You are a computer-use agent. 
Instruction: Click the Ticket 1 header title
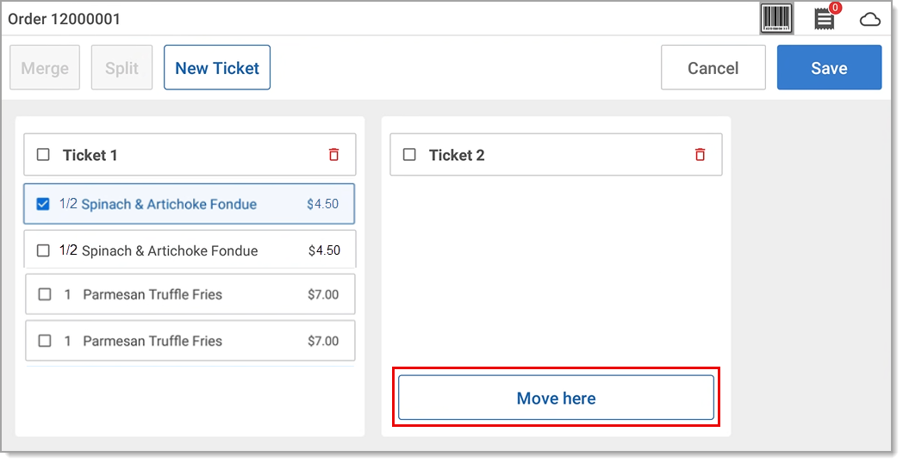(x=90, y=155)
